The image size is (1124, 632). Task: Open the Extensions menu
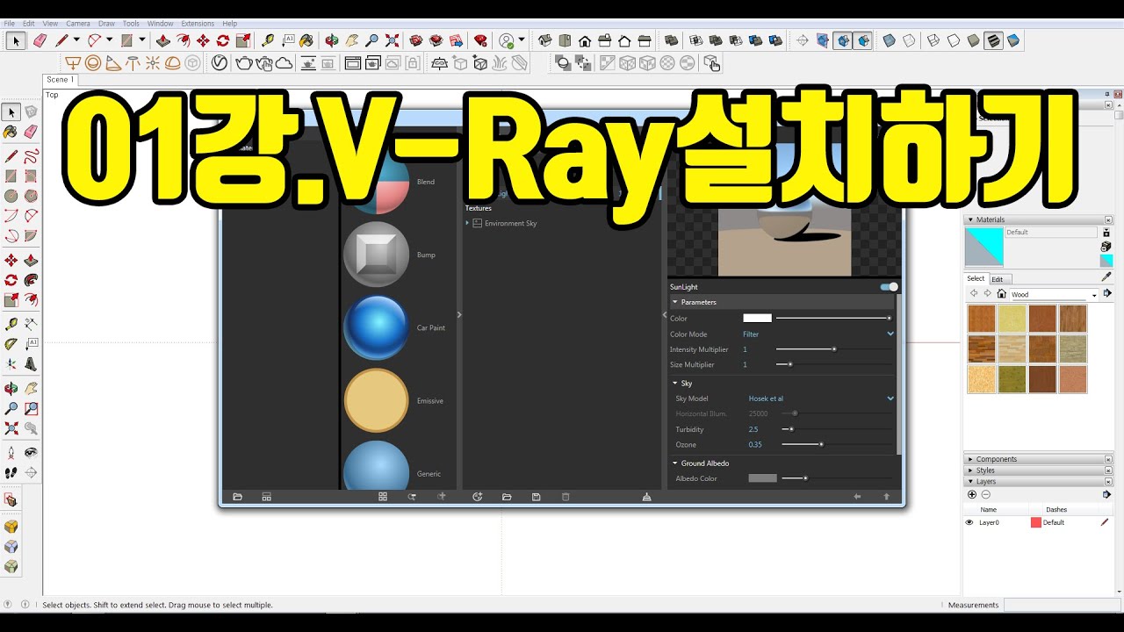(198, 24)
